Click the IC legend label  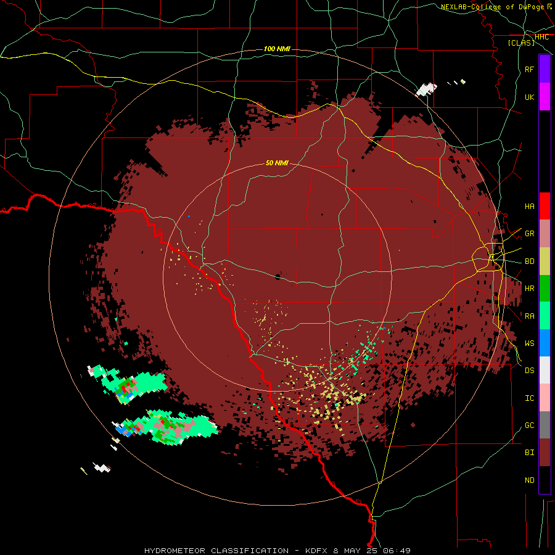tap(529, 398)
